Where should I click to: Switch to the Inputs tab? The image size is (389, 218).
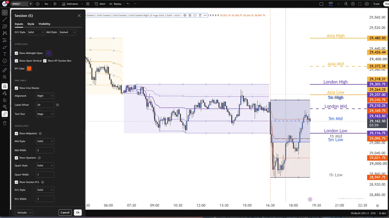(19, 24)
